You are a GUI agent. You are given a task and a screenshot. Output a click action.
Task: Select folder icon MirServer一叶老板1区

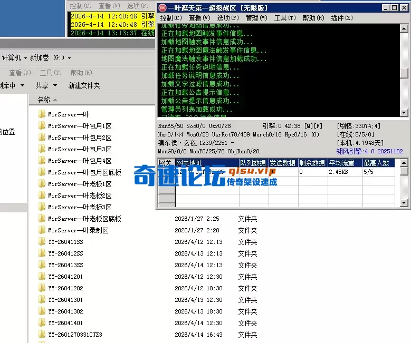click(x=42, y=183)
